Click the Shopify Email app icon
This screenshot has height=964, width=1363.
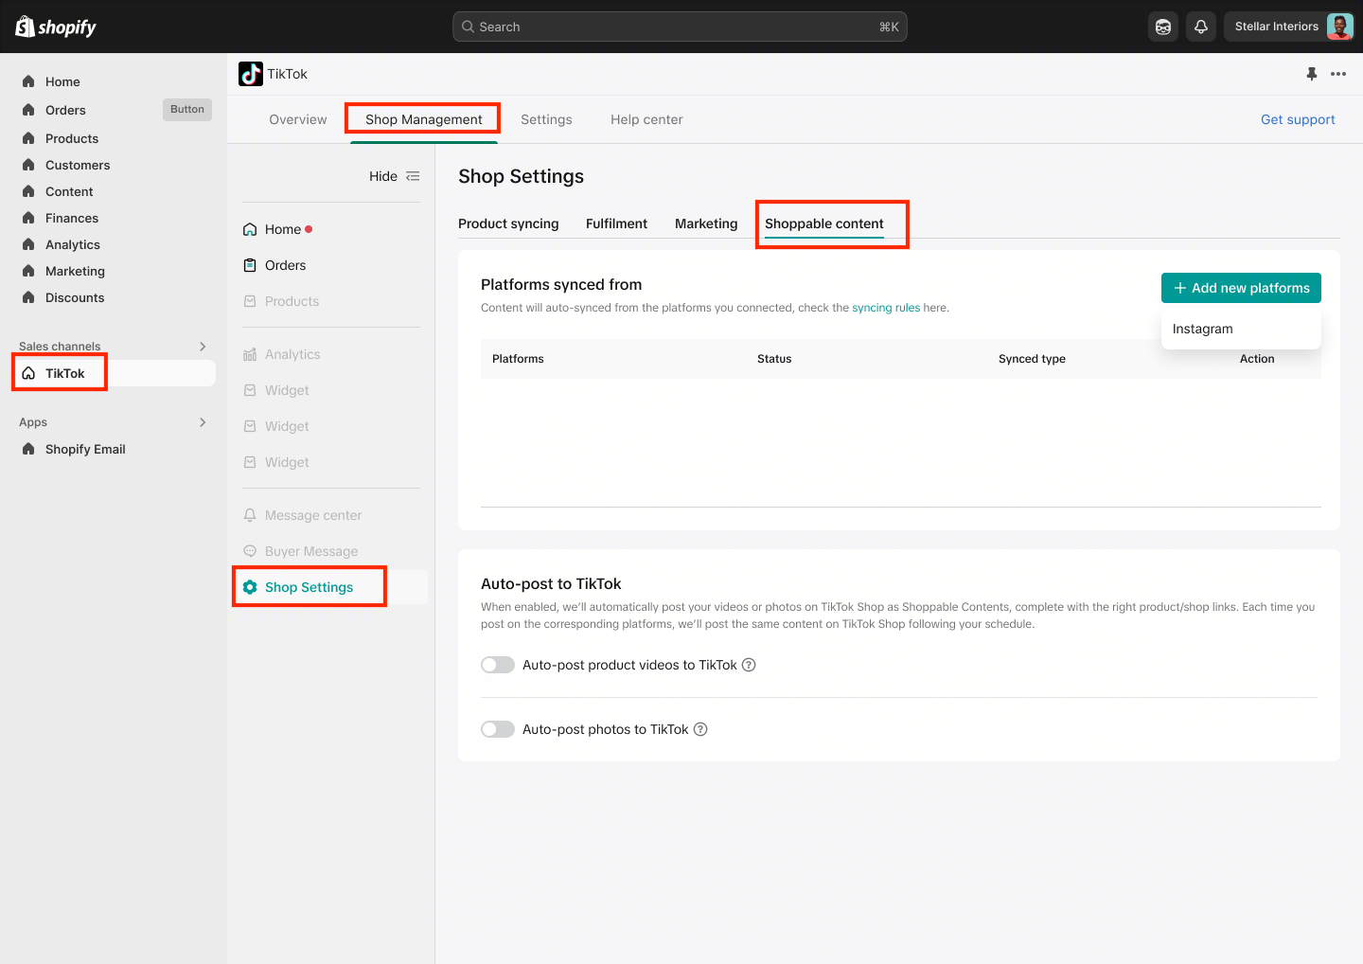tap(28, 449)
